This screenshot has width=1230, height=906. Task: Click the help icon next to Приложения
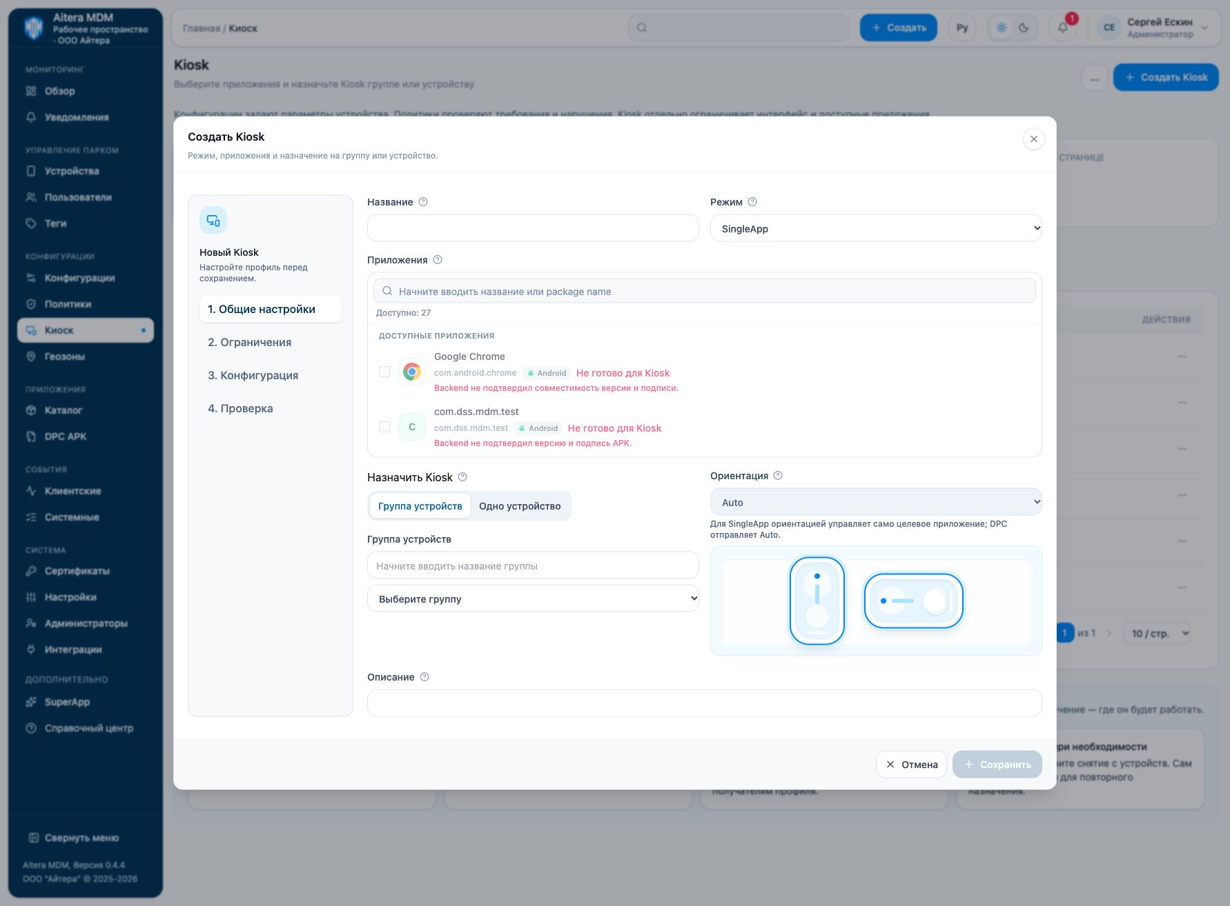coord(438,260)
